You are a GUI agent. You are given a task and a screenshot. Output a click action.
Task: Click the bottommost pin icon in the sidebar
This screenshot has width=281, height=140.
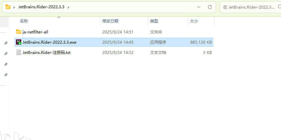click(x=6, y=75)
